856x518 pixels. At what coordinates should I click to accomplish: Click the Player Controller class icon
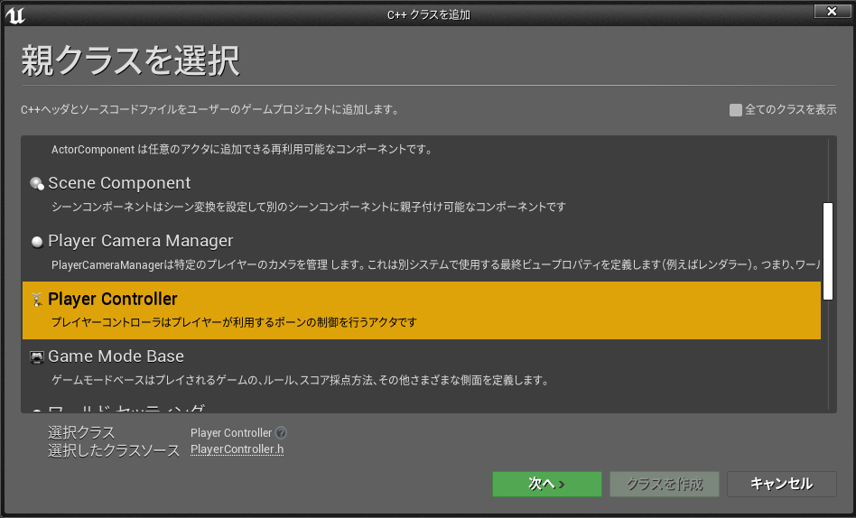click(37, 299)
